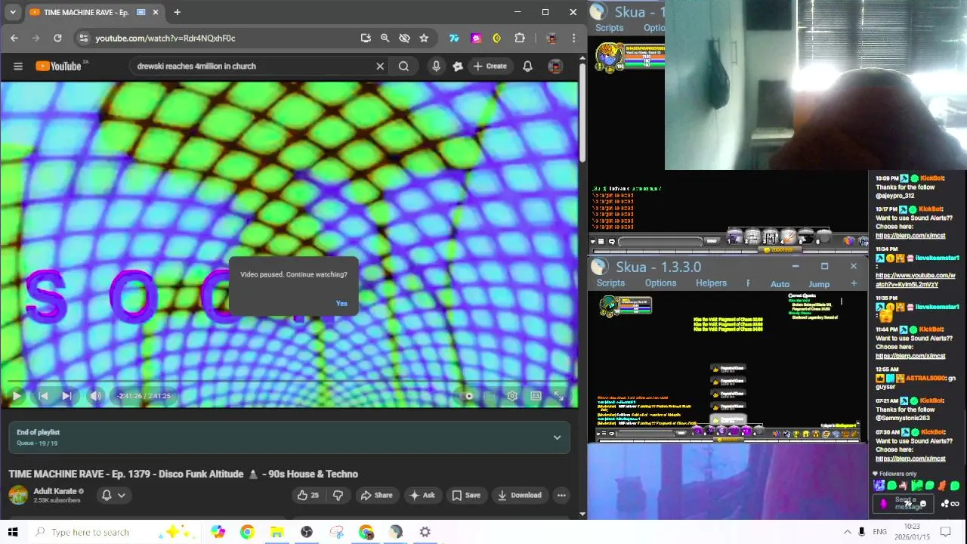
Task: Bookmark this page with star
Action: (x=424, y=38)
